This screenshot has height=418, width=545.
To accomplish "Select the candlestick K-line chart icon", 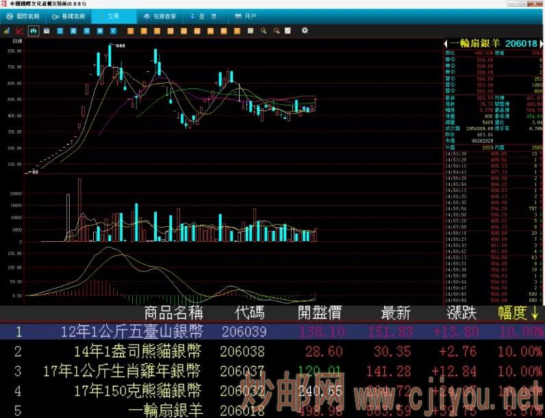I will pyautogui.click(x=34, y=31).
